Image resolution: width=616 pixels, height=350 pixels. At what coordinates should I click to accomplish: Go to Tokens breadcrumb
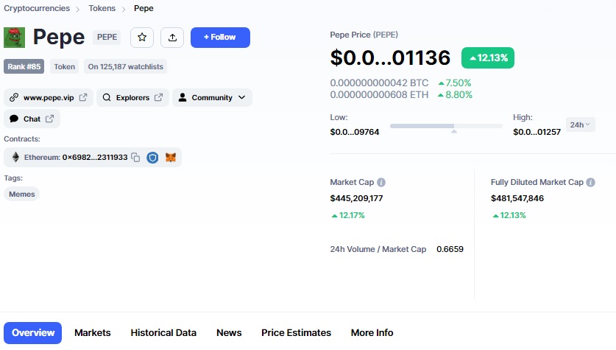(102, 8)
